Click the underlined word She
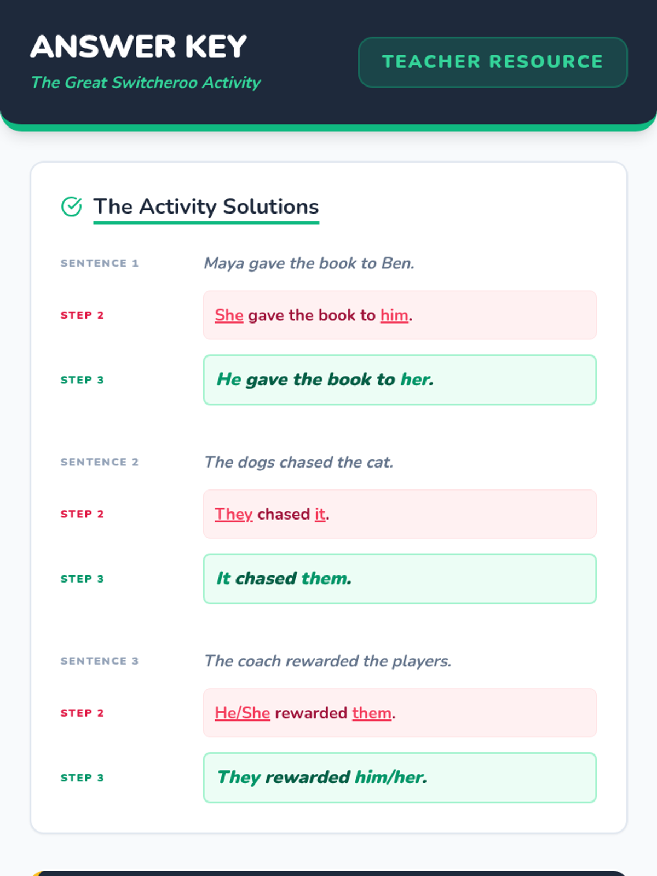Viewport: 657px width, 876px height. (x=229, y=315)
